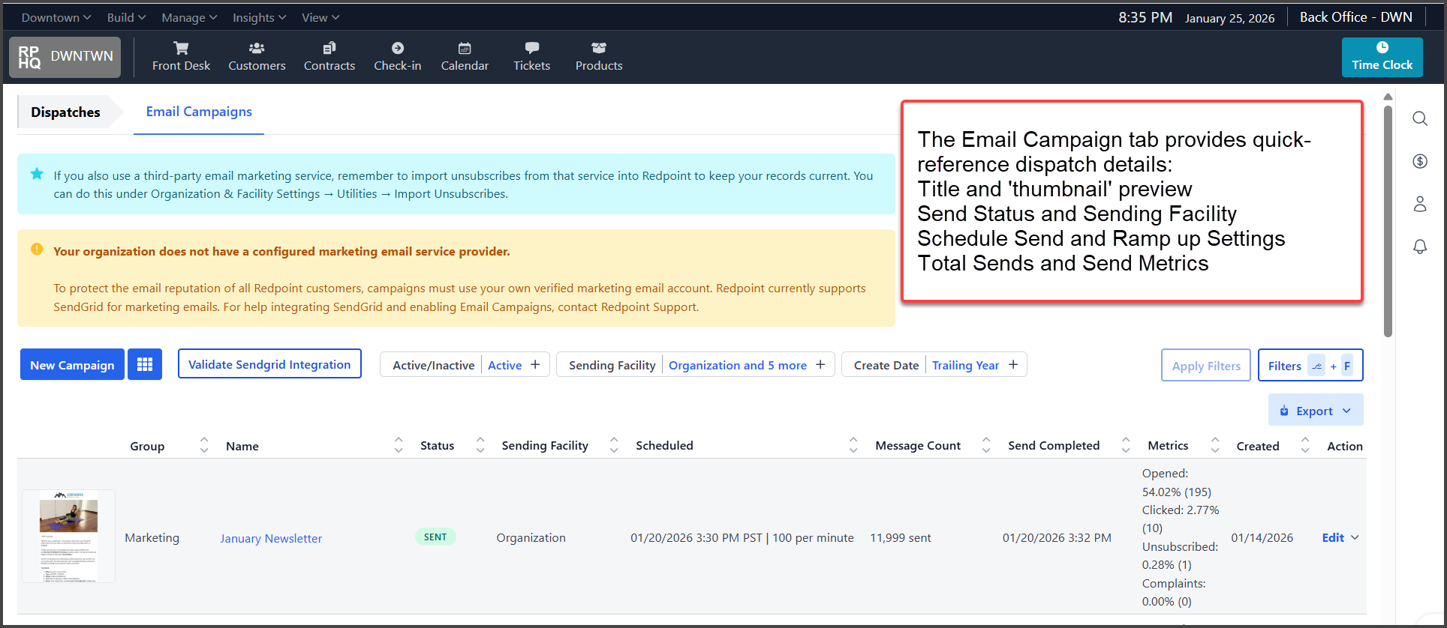The width and height of the screenshot is (1447, 628).
Task: Click the New Campaign button
Action: click(72, 365)
